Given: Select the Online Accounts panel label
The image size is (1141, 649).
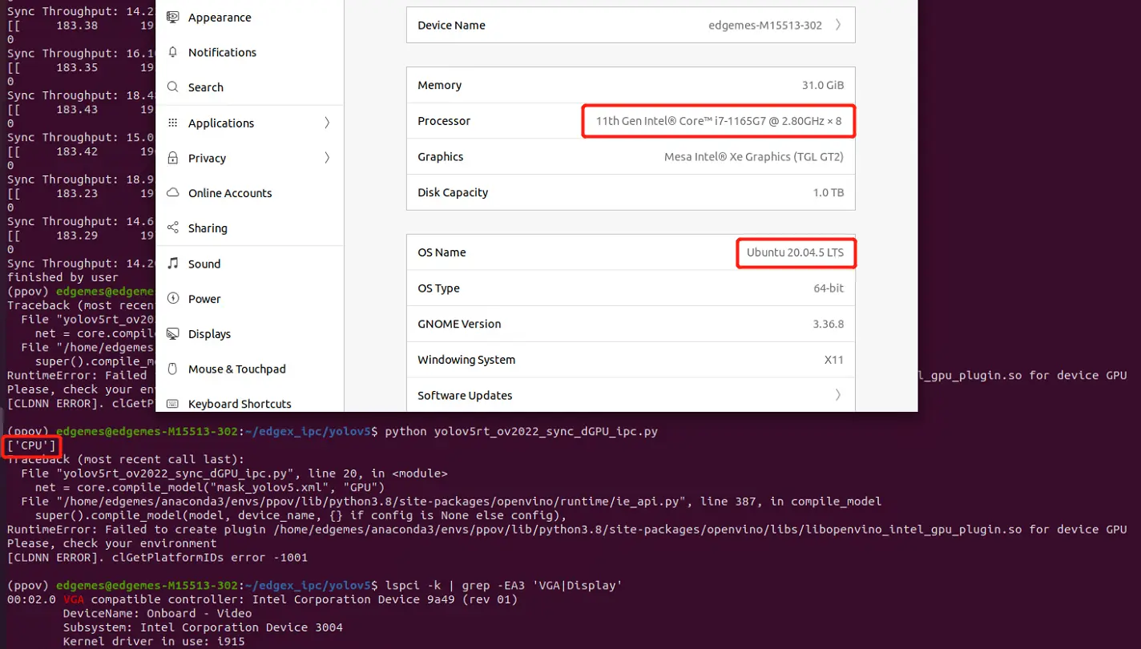Looking at the screenshot, I should click(x=230, y=193).
